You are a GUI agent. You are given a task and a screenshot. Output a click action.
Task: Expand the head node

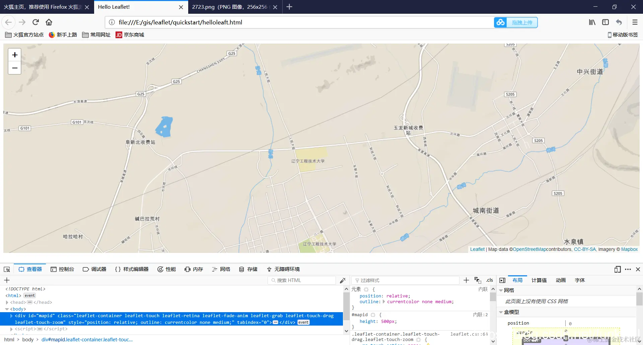(7, 302)
